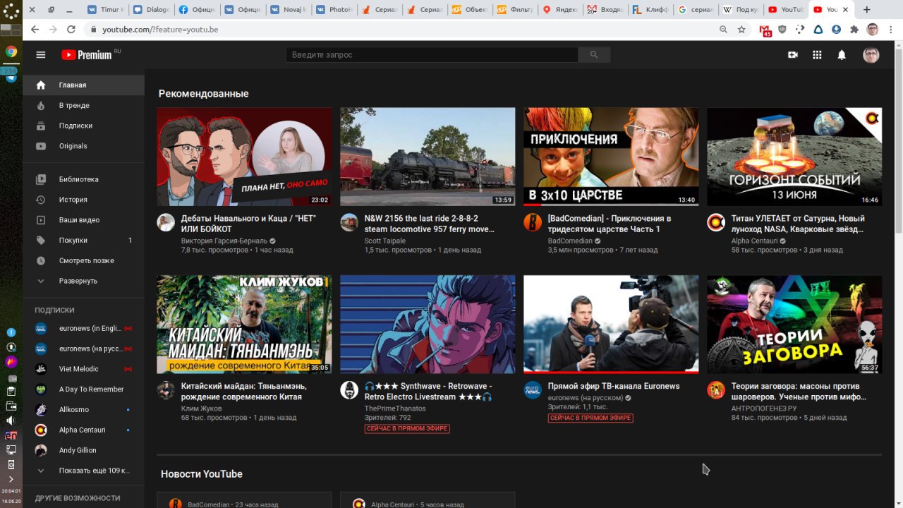This screenshot has width=903, height=508.
Task: Switch to the Под ку Wikipedia tab
Action: tap(741, 10)
